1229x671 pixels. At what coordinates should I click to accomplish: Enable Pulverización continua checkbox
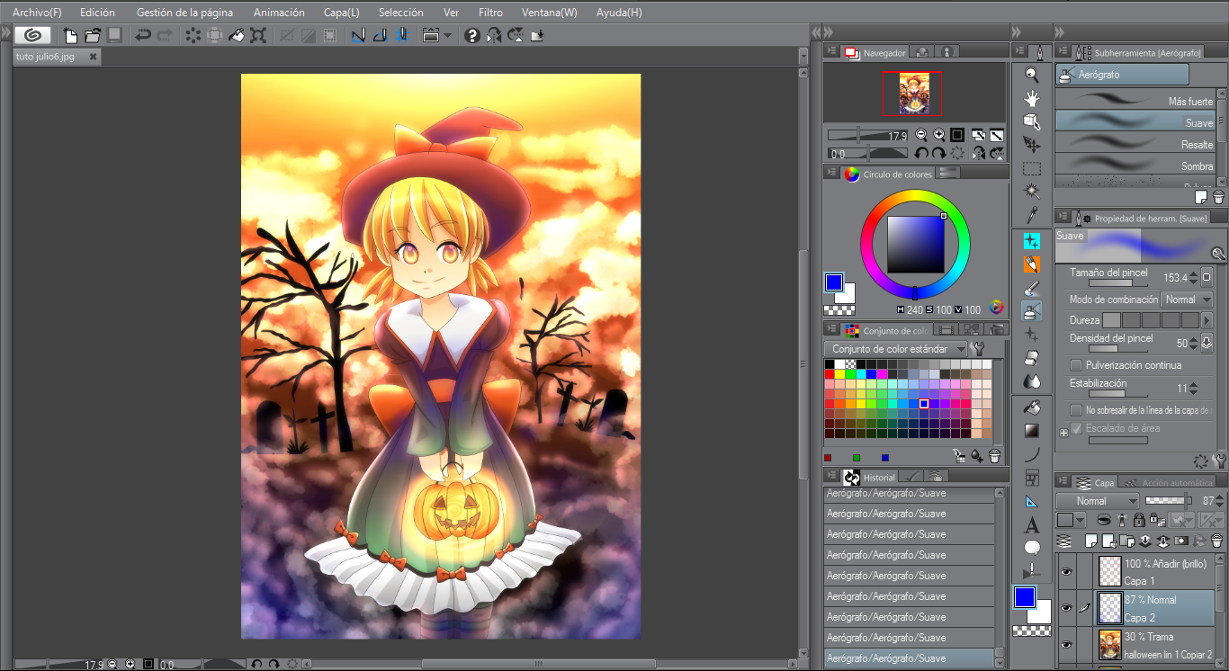pos(1076,365)
